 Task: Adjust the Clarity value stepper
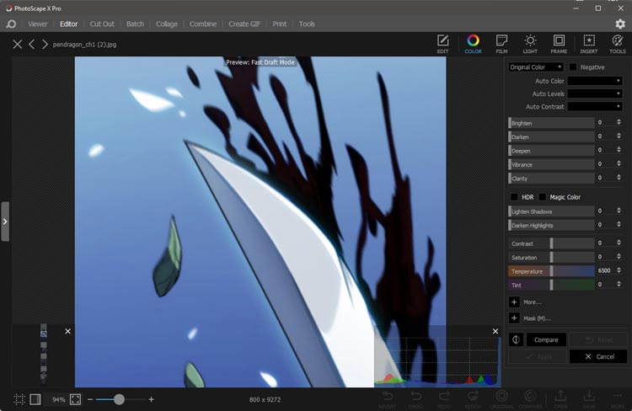[619, 178]
